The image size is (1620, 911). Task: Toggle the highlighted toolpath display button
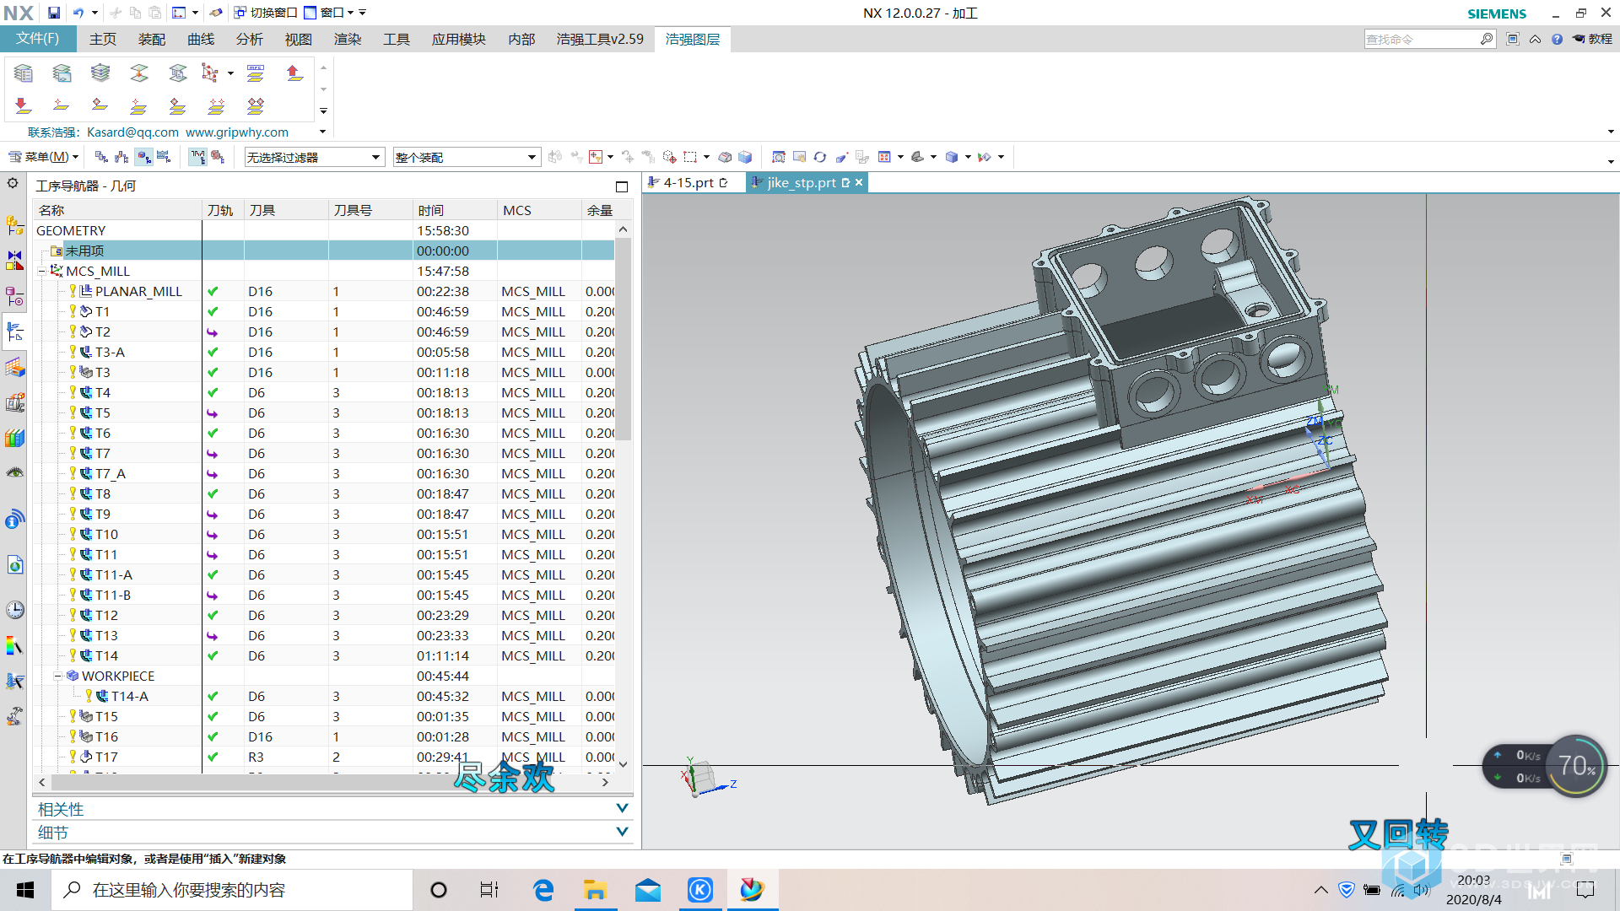tap(197, 157)
